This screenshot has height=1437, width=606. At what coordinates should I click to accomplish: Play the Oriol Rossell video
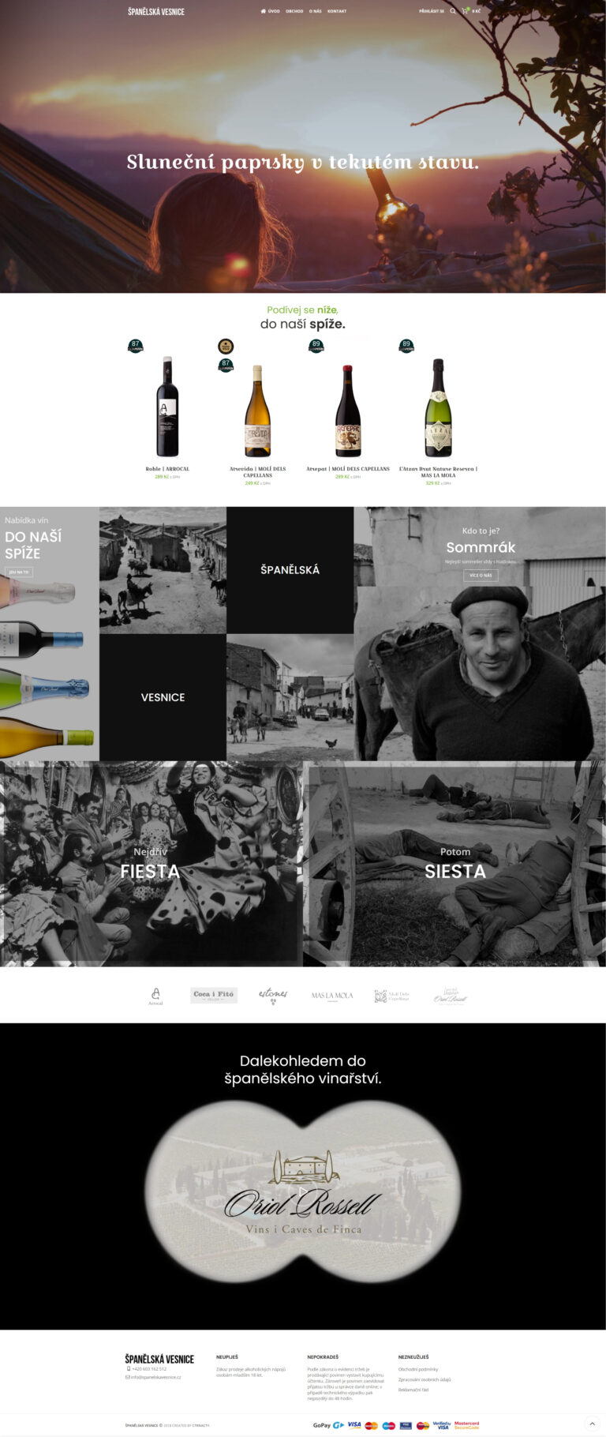(x=303, y=1192)
